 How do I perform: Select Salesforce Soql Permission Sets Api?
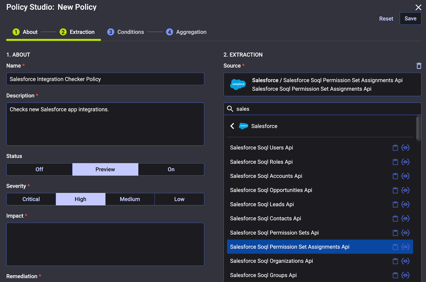tap(320, 233)
